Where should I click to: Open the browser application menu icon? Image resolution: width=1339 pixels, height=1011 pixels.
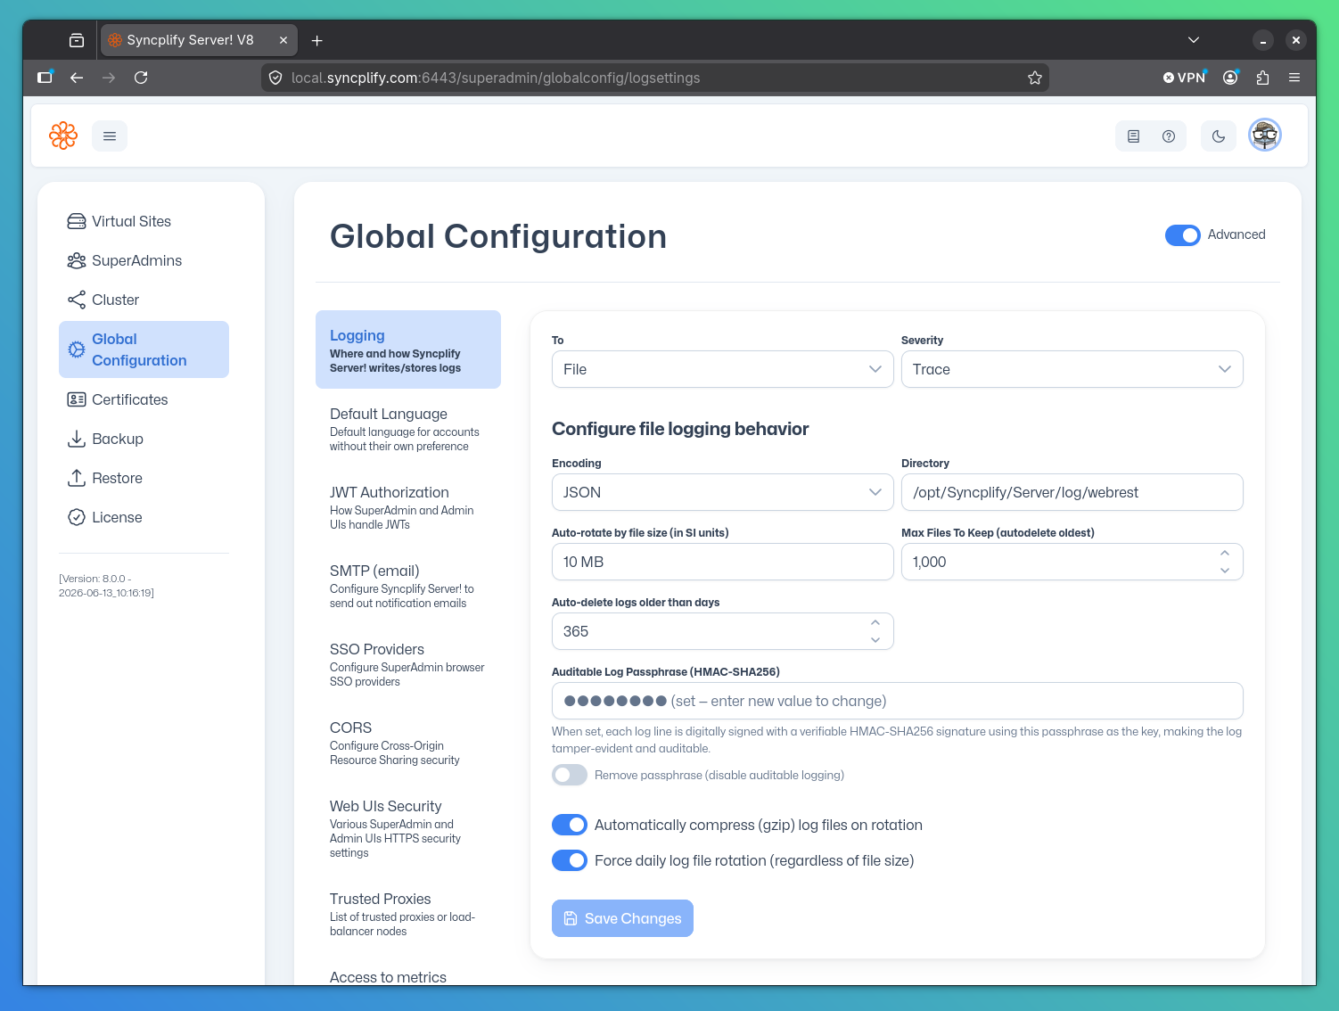tap(1294, 78)
